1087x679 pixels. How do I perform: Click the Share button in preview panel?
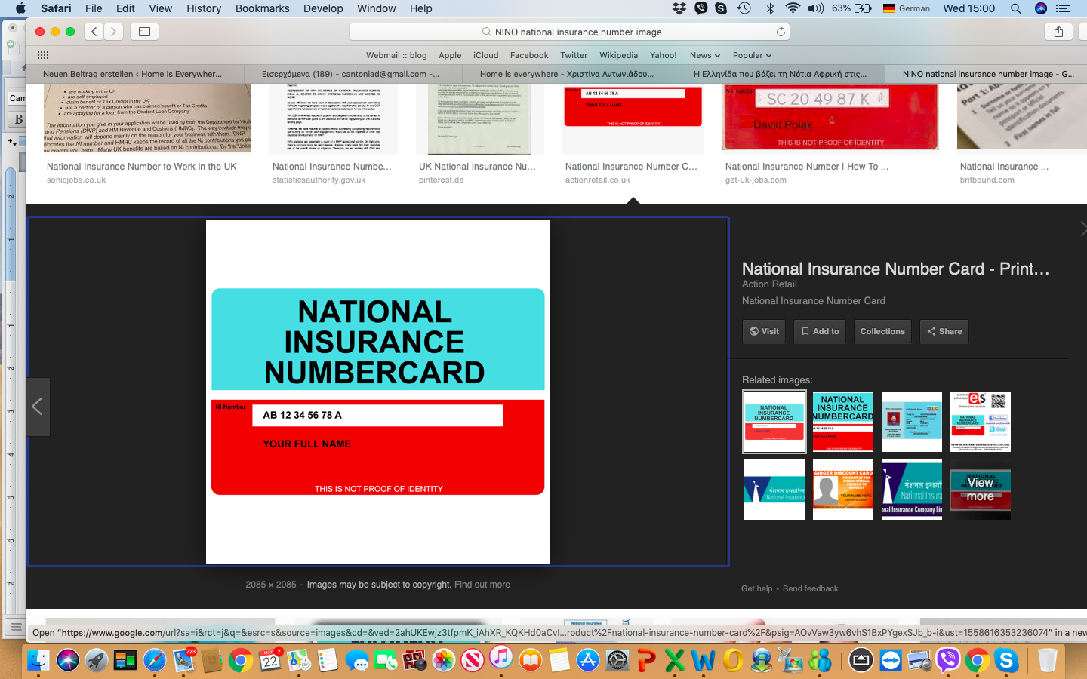944,331
